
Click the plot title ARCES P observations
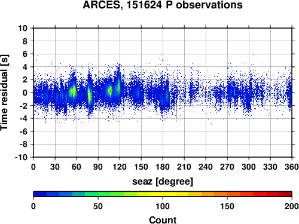(163, 5)
